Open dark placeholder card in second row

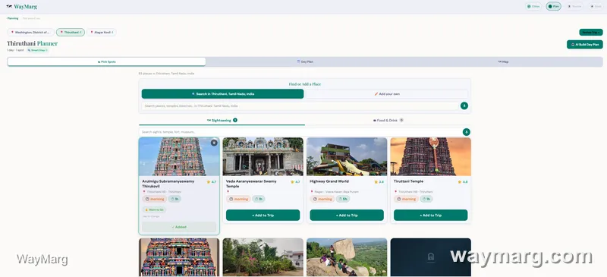[430, 257]
